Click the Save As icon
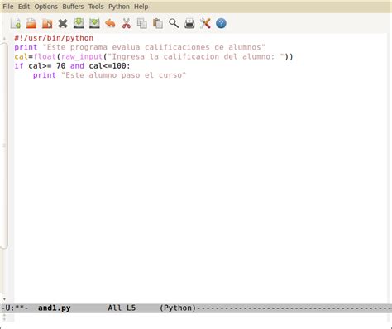 click(94, 23)
